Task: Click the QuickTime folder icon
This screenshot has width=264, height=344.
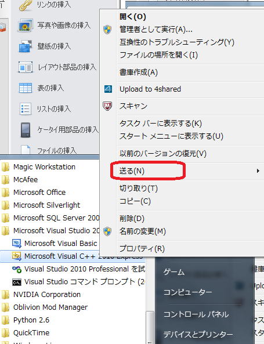Action: [x=5, y=333]
